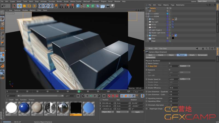The image size is (219, 123).
Task: Open object manager Tags menu
Action: point(172,5)
